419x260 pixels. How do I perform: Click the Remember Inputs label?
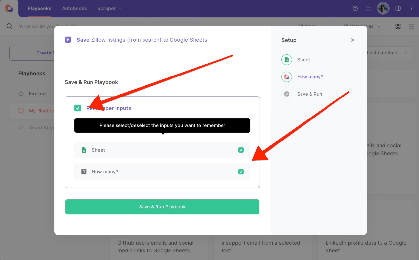109,108
